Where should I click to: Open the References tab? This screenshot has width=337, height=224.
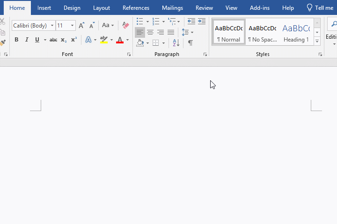tap(136, 8)
